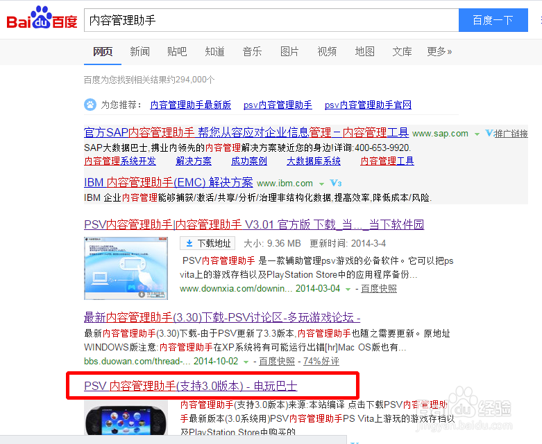Open sublink 成功案例
The height and width of the screenshot is (444, 542).
click(x=249, y=161)
